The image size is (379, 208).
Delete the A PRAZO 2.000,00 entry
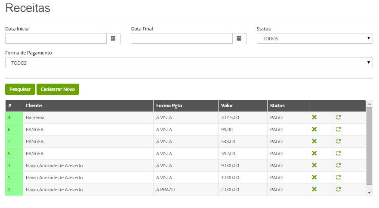314,190
